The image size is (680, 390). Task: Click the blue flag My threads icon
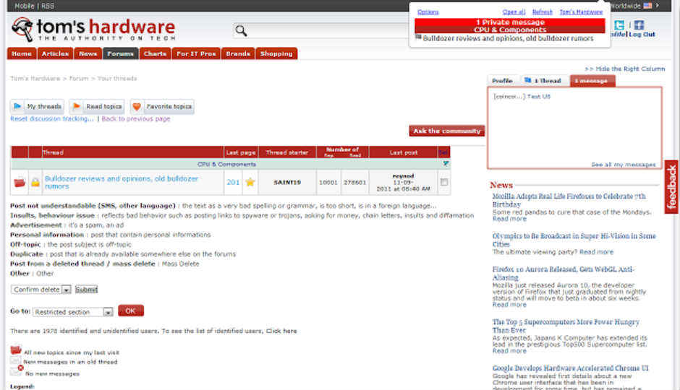click(x=17, y=106)
